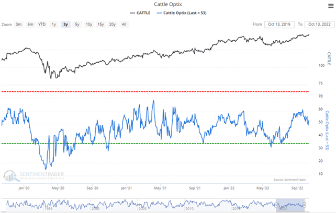Zoom chart to 10y range

(x=88, y=25)
